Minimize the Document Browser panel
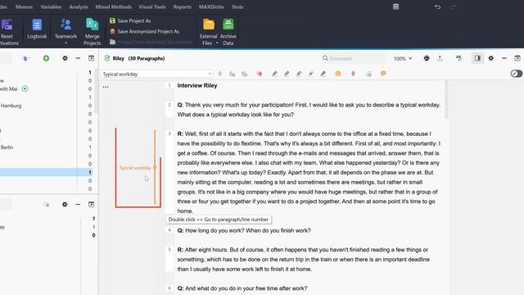Screen dimensions: 524x295 pos(504,58)
